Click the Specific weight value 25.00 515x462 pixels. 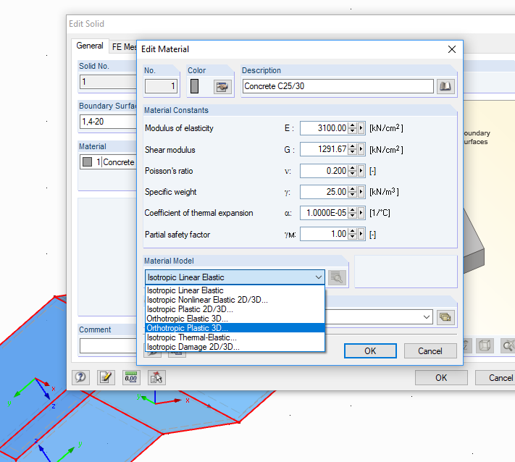324,192
